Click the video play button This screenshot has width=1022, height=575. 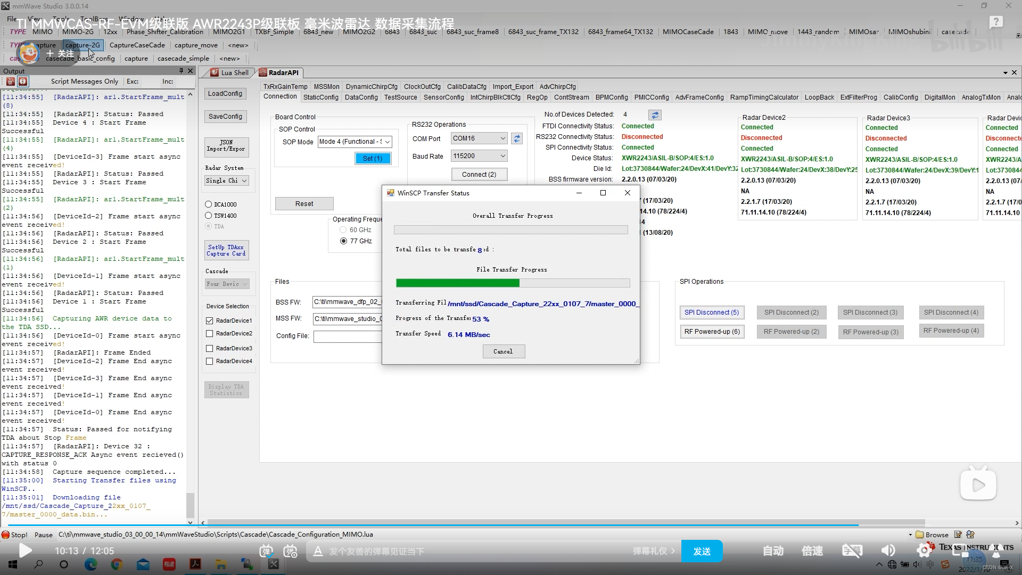[x=25, y=551]
